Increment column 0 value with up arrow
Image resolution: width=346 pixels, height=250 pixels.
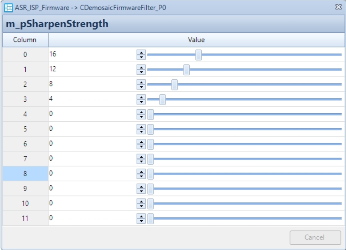[x=141, y=53]
